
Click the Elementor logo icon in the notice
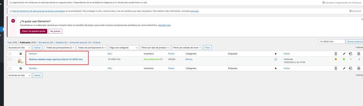[13, 21]
